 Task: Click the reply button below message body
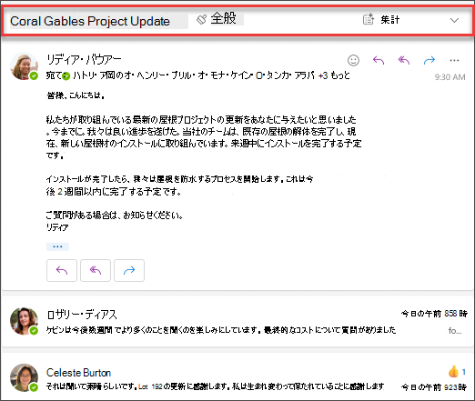coord(62,270)
